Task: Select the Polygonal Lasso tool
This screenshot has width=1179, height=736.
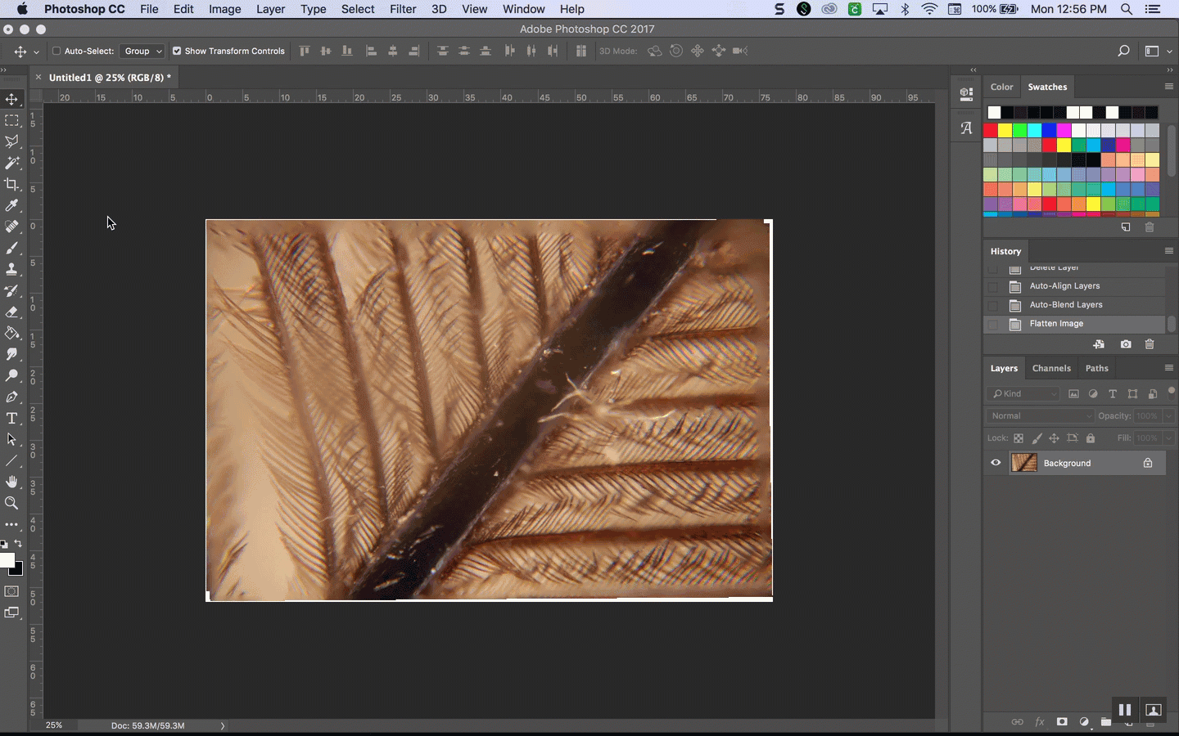Action: pyautogui.click(x=11, y=141)
